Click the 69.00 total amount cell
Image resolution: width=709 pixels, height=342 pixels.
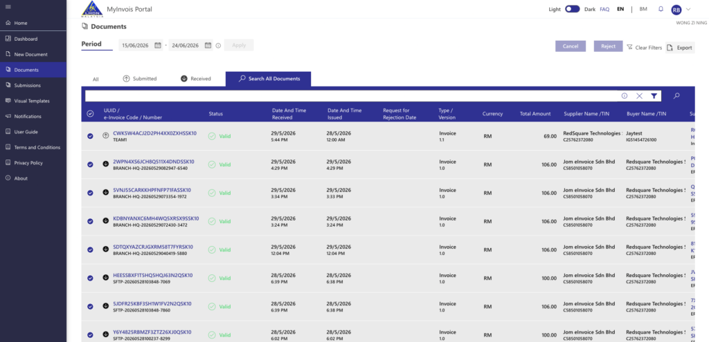point(550,136)
